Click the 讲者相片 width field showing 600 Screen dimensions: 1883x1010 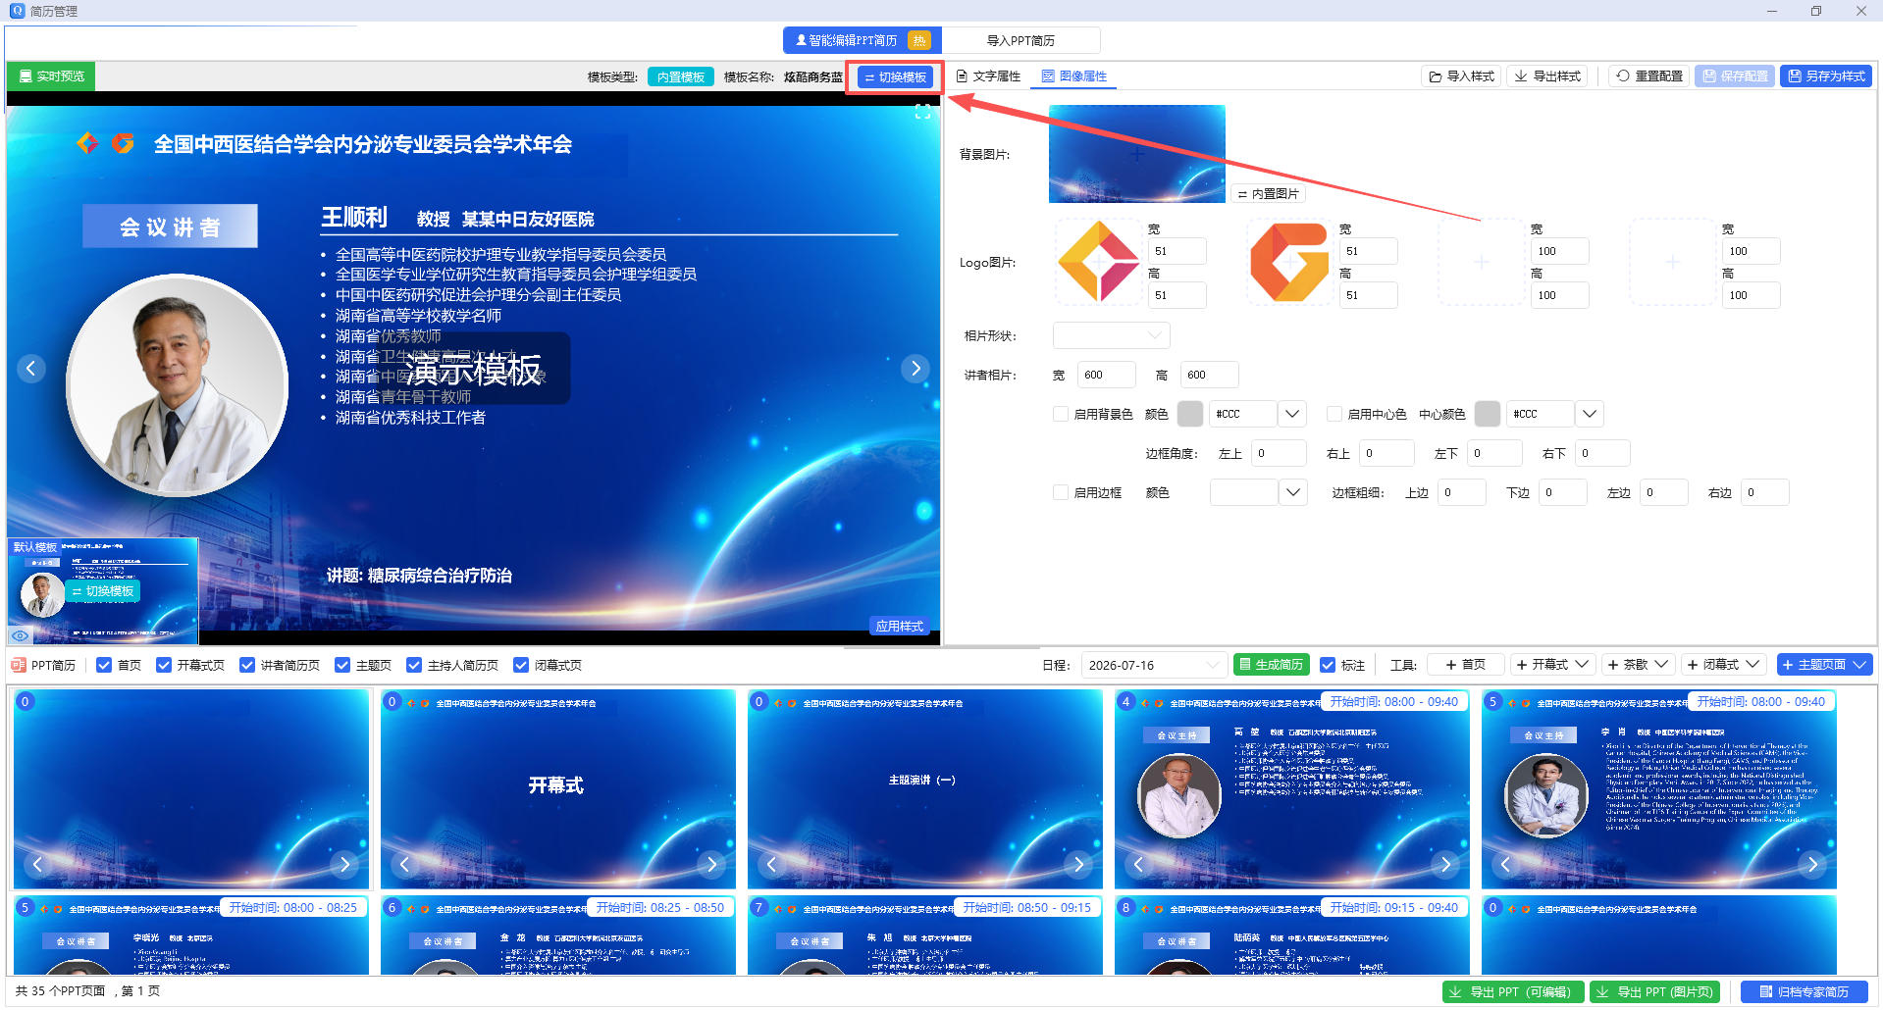click(x=1106, y=375)
